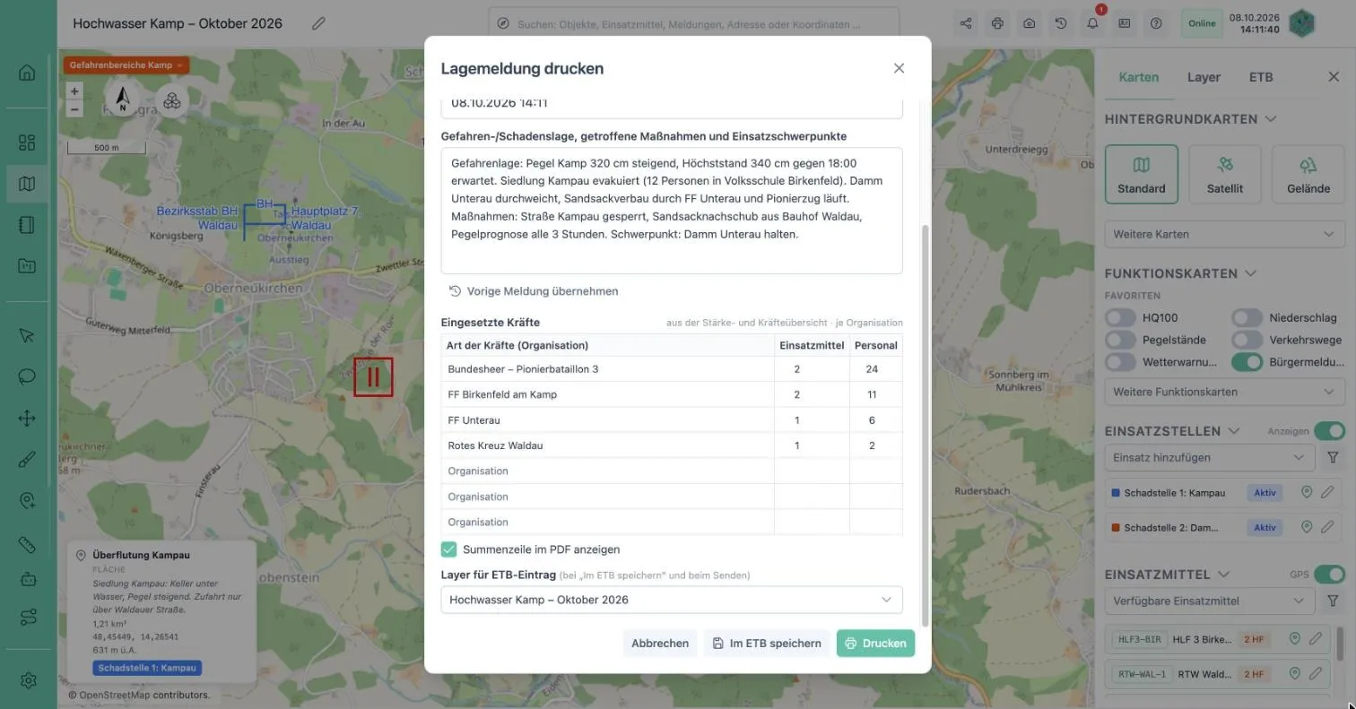Click the printer icon in top bar
This screenshot has width=1356, height=709.
997,23
